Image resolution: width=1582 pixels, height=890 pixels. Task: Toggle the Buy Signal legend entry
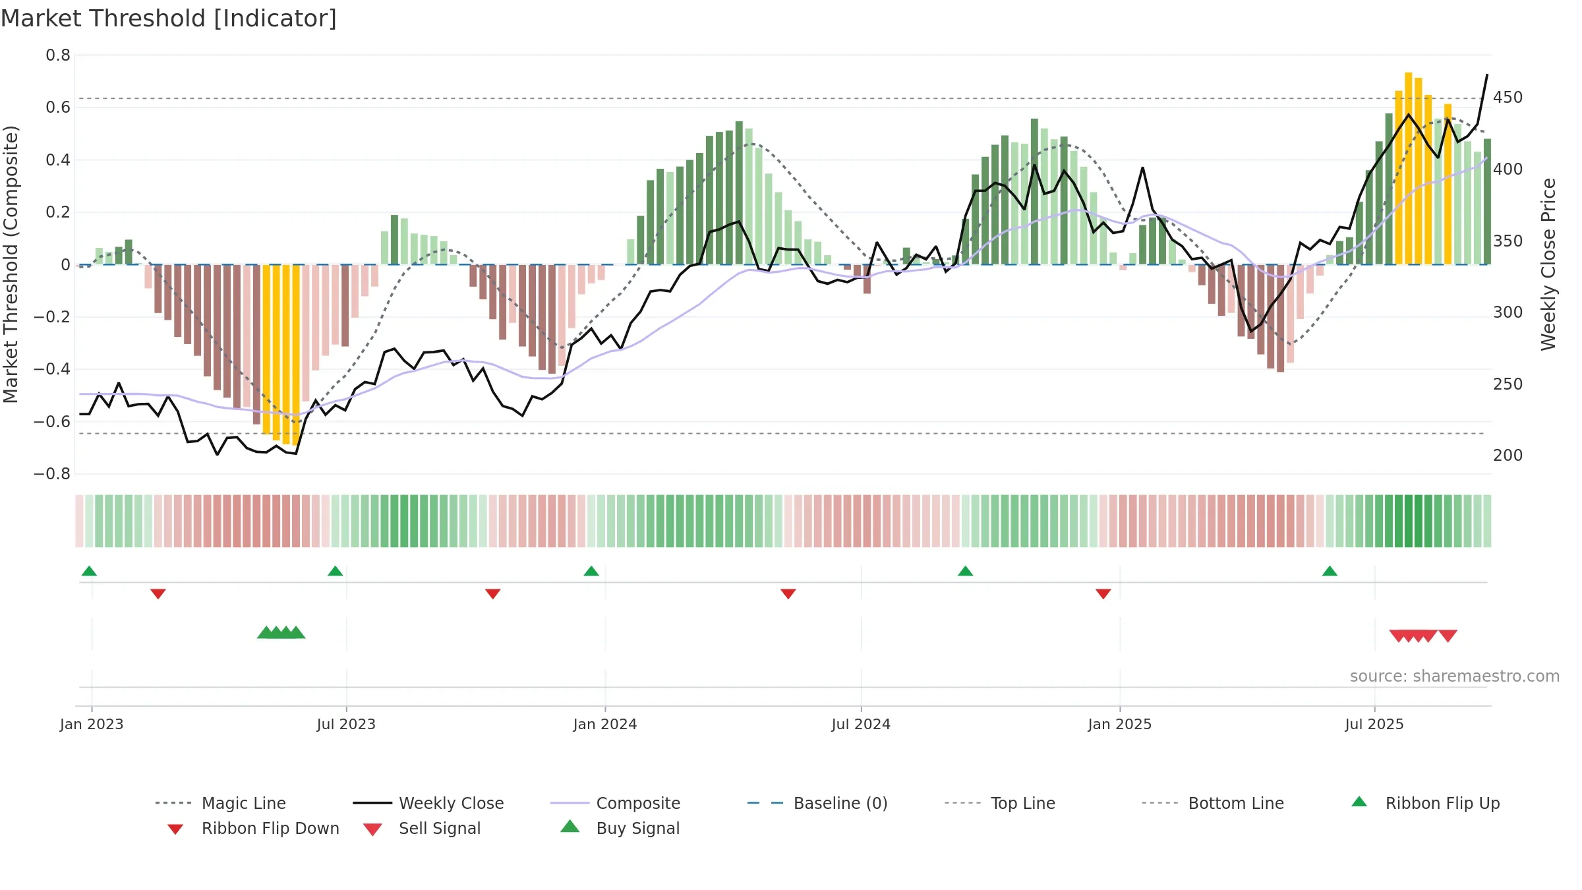tap(620, 828)
